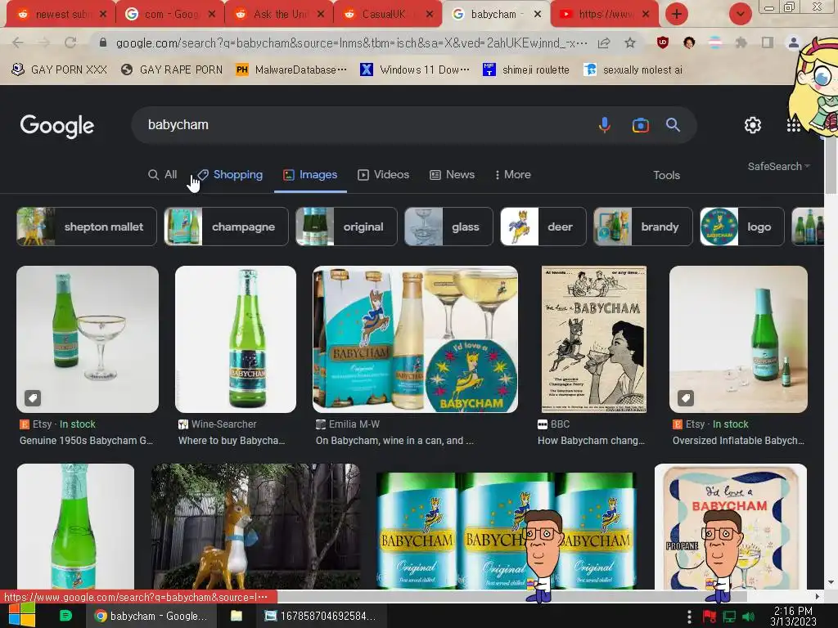
Task: Open the Tools filter button
Action: coord(666,175)
